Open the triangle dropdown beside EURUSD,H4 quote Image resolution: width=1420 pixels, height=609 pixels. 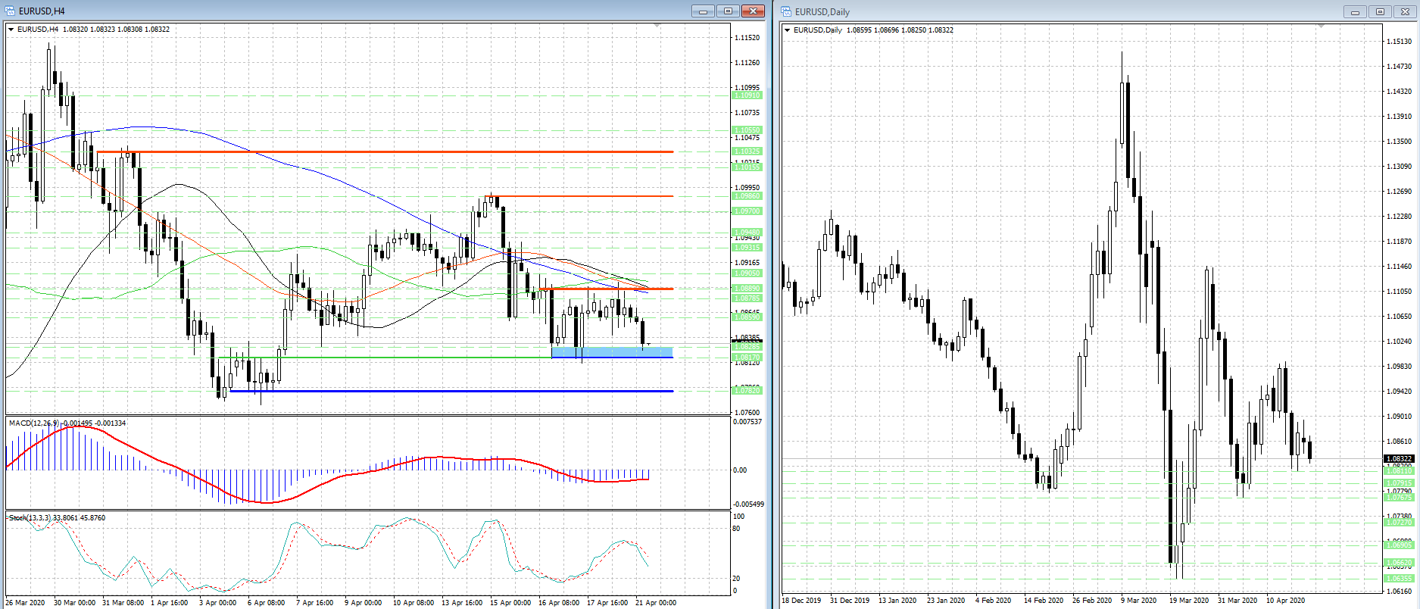point(11,30)
